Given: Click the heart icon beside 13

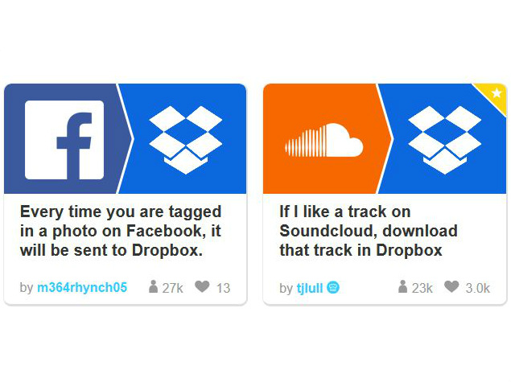Looking at the screenshot, I should (202, 286).
